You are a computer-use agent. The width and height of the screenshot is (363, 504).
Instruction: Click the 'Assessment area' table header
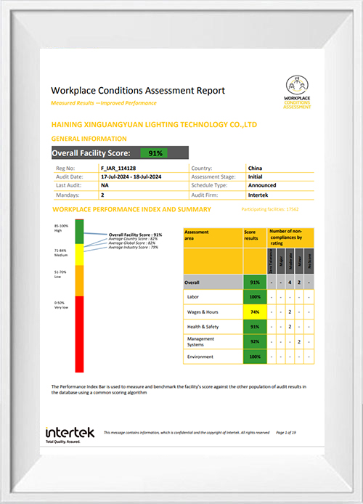point(196,235)
